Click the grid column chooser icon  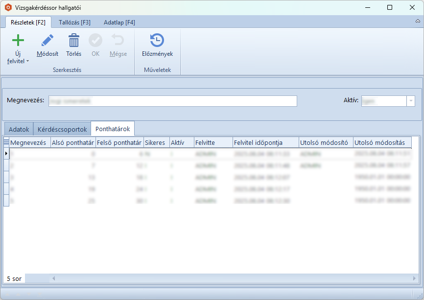click(x=6, y=142)
